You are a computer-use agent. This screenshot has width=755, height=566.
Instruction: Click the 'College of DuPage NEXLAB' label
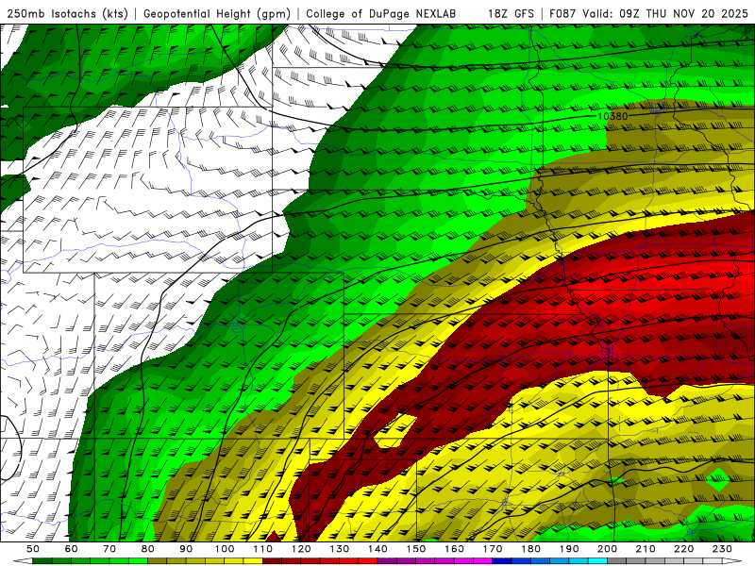click(x=381, y=14)
